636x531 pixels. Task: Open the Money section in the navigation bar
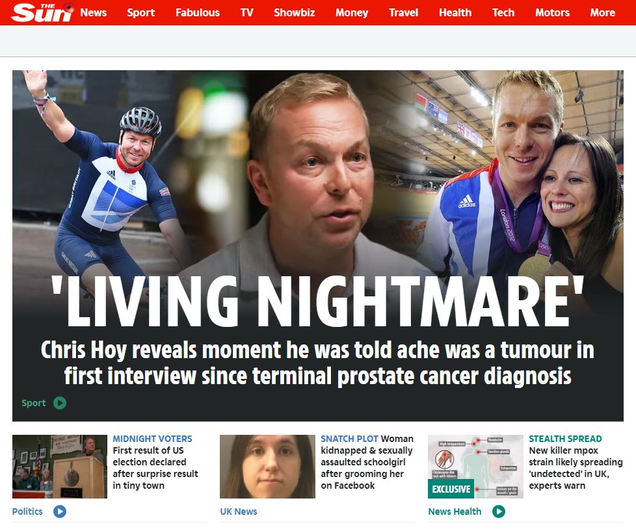click(352, 12)
